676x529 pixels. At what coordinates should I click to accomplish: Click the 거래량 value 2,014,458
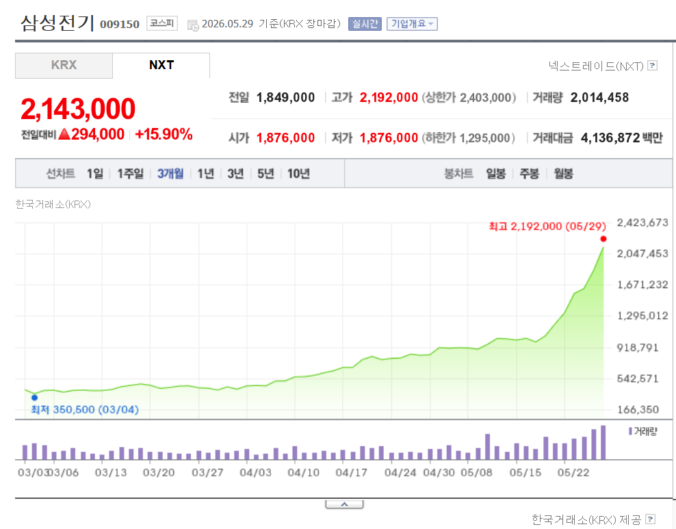pos(599,97)
